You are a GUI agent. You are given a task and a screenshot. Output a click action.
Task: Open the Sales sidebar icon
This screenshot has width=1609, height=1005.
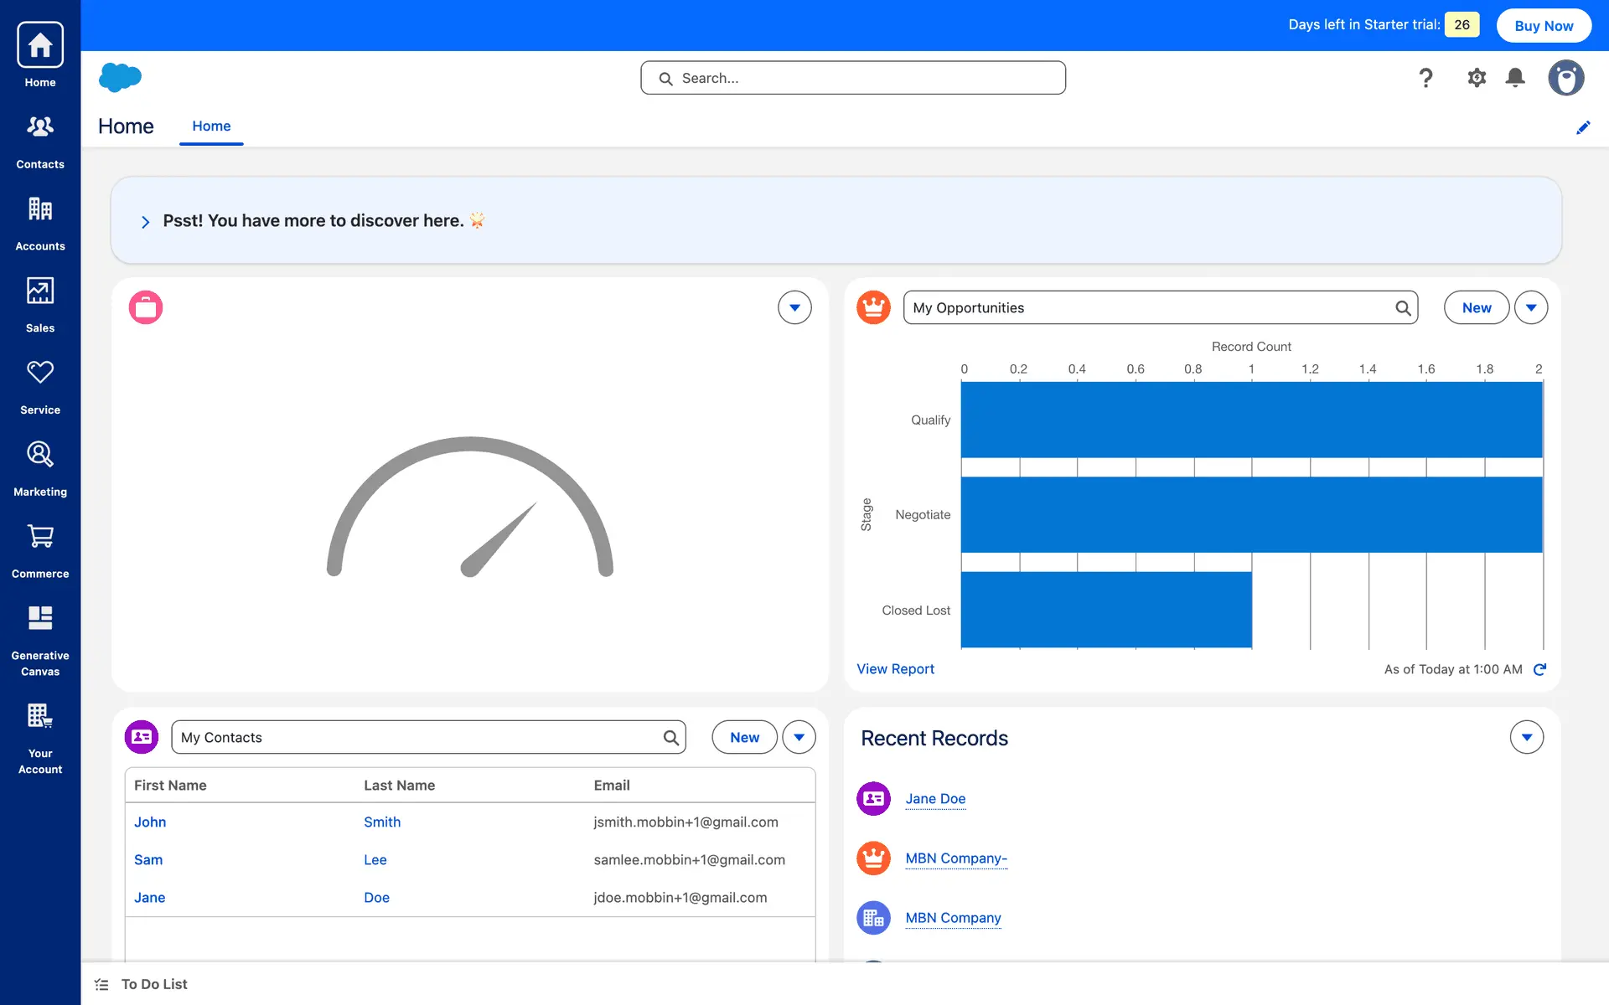(x=40, y=304)
